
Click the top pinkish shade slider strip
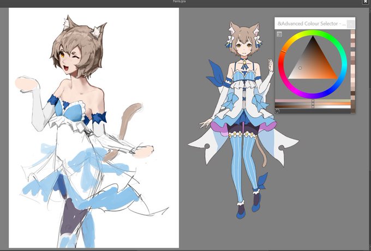pyautogui.click(x=313, y=101)
